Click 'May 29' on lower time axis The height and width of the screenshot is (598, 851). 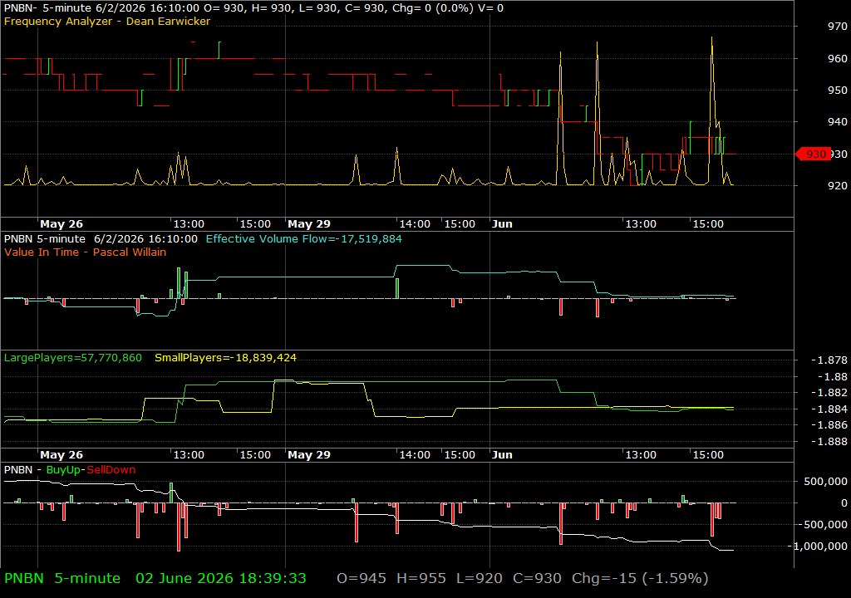click(309, 455)
